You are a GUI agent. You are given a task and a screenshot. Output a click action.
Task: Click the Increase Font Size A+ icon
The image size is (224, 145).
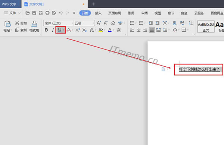99,23
